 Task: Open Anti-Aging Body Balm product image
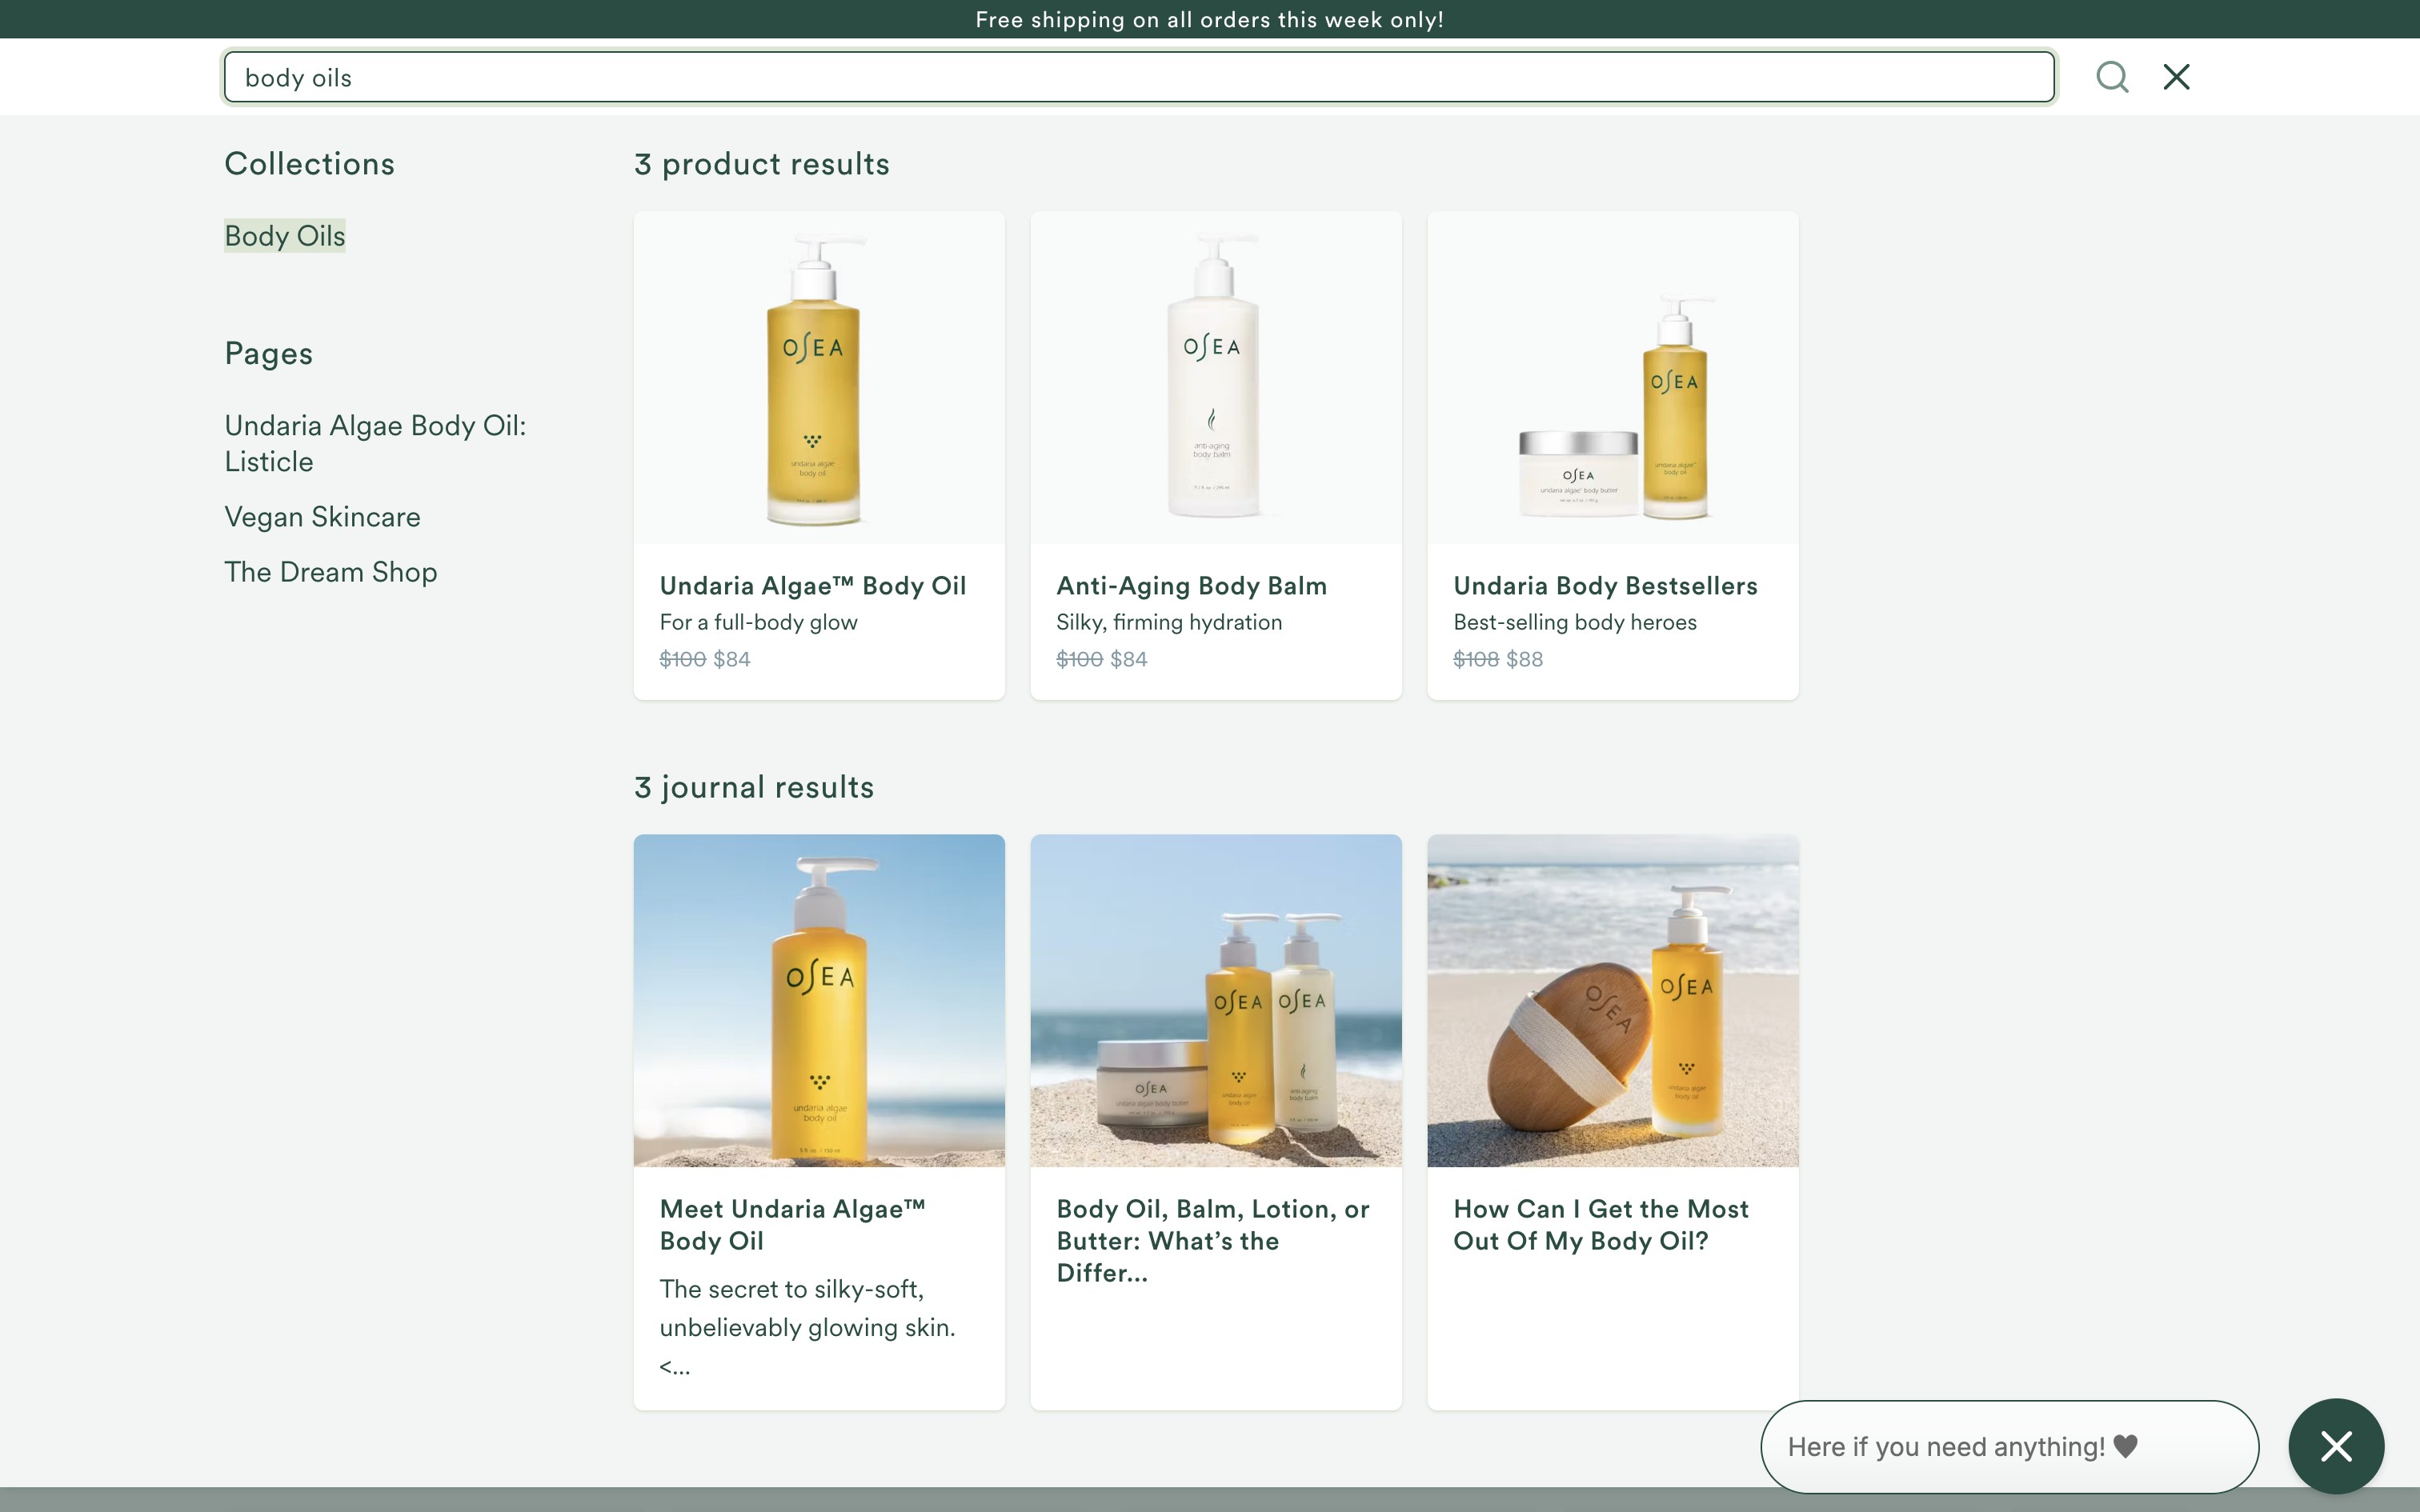point(1216,378)
